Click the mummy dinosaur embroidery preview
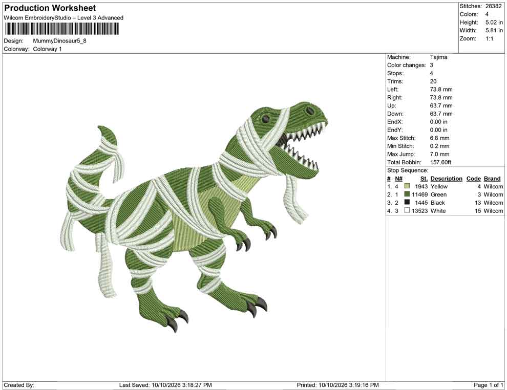507x390 pixels. tap(194, 217)
